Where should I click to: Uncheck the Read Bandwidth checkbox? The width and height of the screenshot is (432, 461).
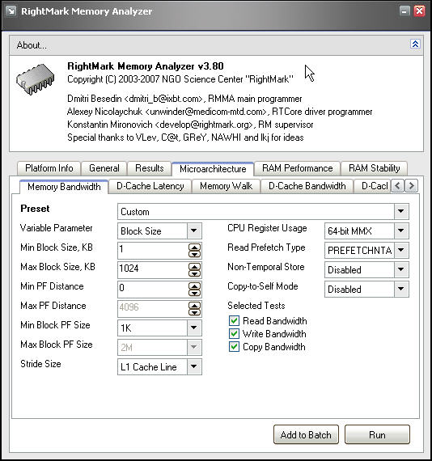[x=234, y=320]
